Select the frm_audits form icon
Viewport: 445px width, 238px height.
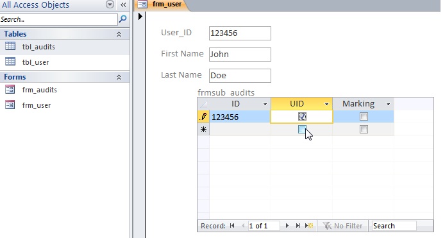click(x=10, y=89)
